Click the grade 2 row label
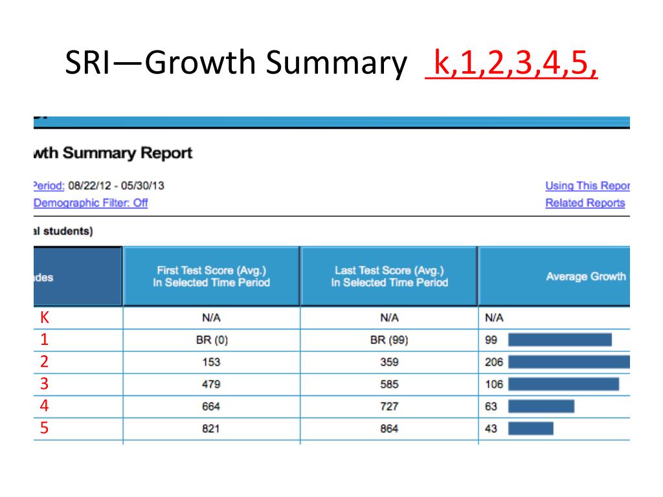The image size is (663, 497). [45, 361]
